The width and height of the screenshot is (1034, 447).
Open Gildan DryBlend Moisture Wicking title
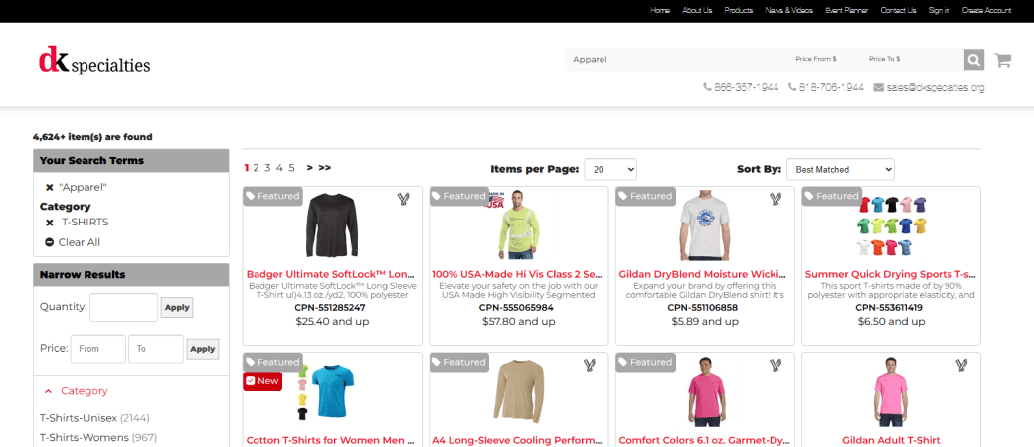coord(704,274)
